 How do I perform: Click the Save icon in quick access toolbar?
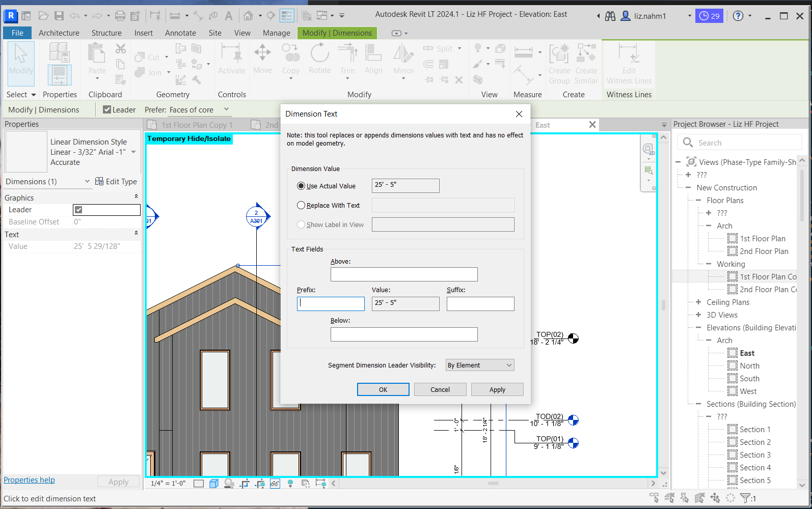click(x=59, y=16)
